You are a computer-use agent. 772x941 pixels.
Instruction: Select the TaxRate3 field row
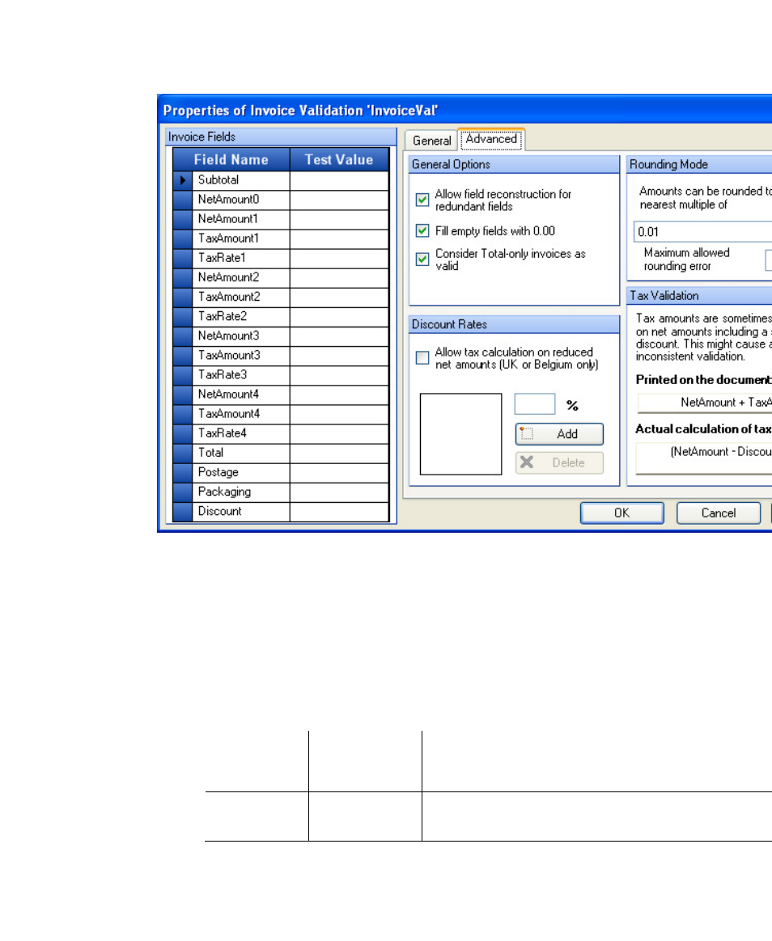(x=241, y=375)
